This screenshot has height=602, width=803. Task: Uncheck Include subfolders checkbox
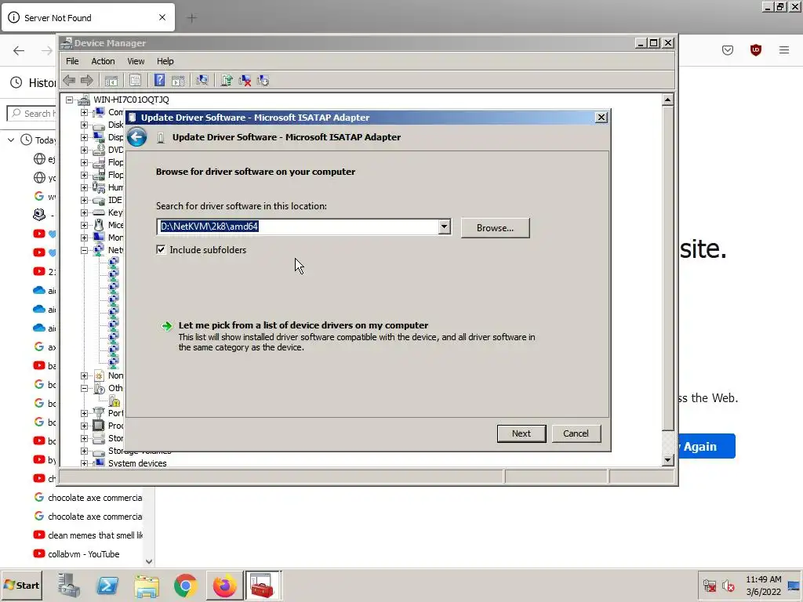coord(161,250)
